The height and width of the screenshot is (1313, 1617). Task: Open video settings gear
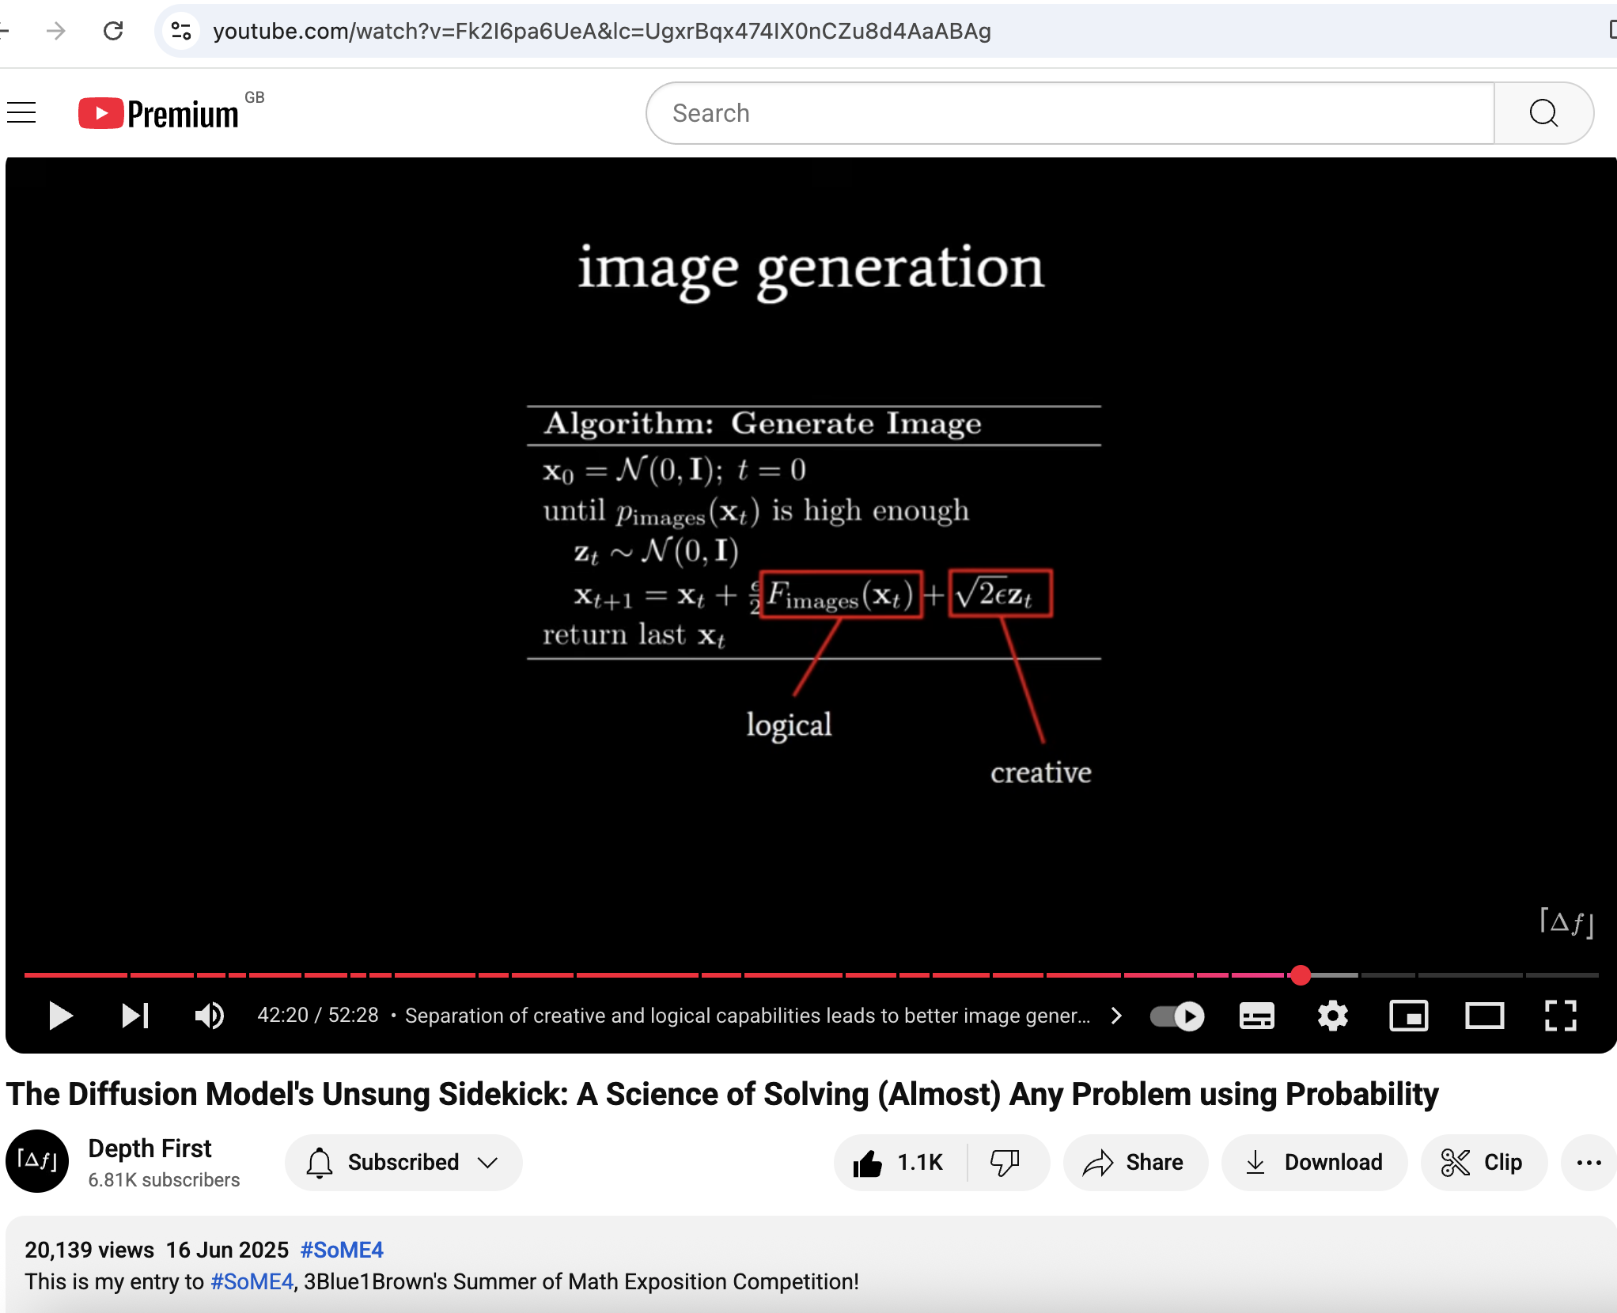click(1332, 1016)
